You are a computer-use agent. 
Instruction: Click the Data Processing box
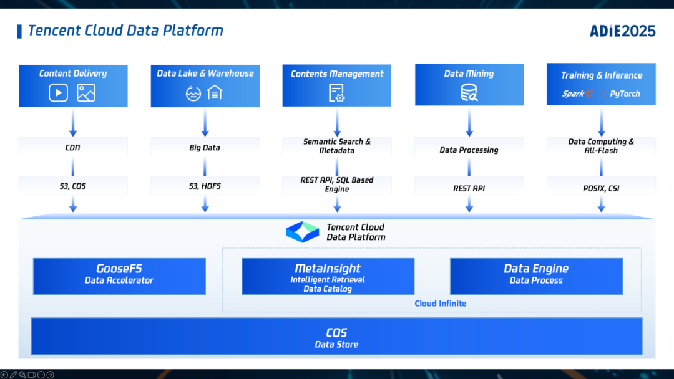click(469, 146)
